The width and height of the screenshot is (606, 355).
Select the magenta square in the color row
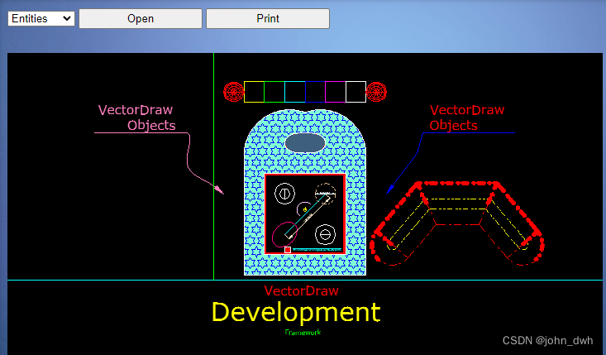click(x=336, y=92)
